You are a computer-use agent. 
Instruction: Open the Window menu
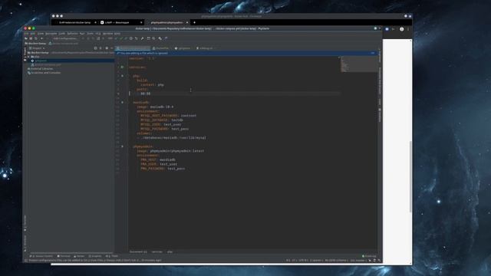pyautogui.click(x=107, y=34)
